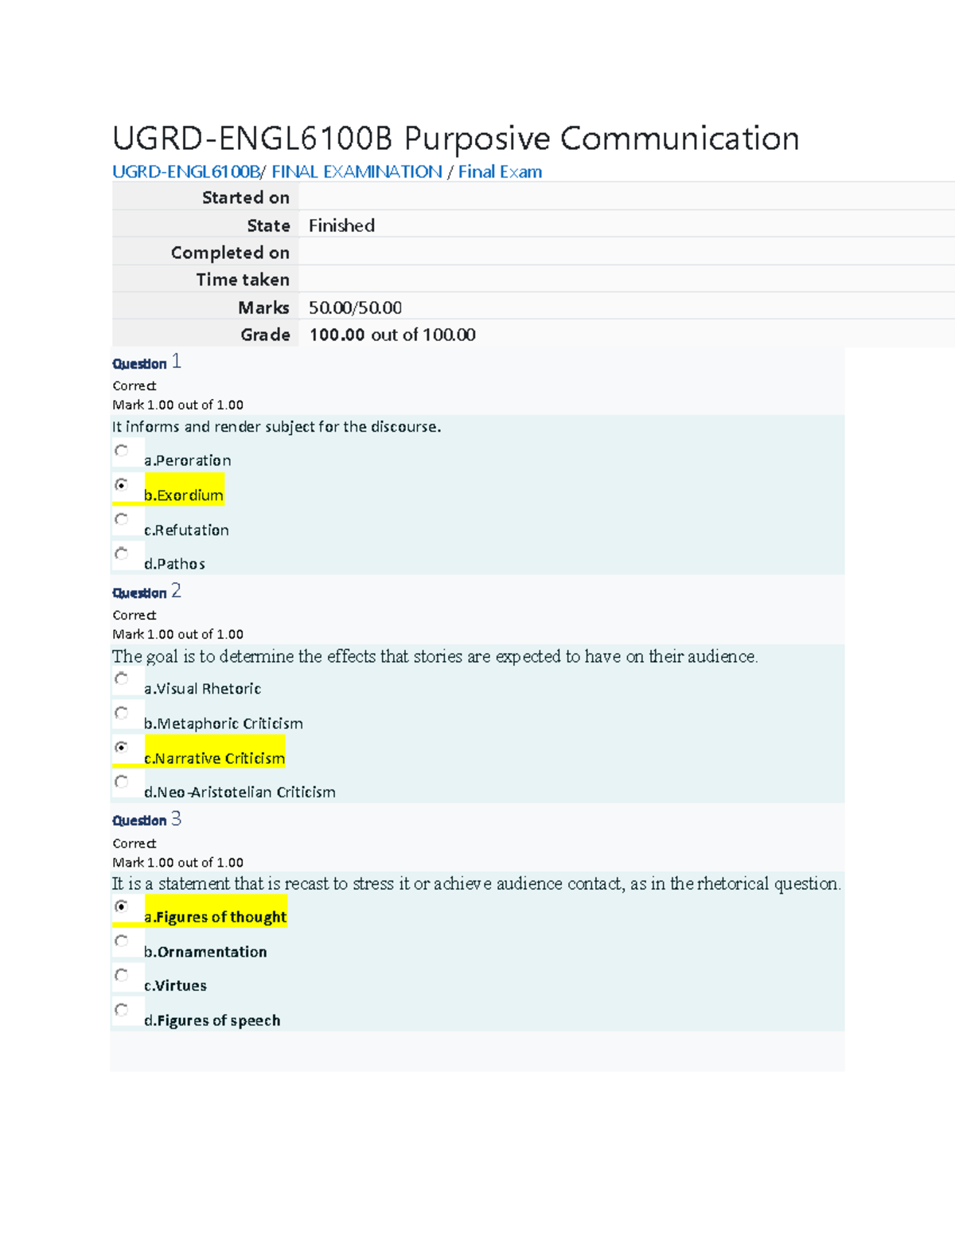The image size is (955, 1237).
Task: Click the State value Finished
Action: pyautogui.click(x=341, y=226)
